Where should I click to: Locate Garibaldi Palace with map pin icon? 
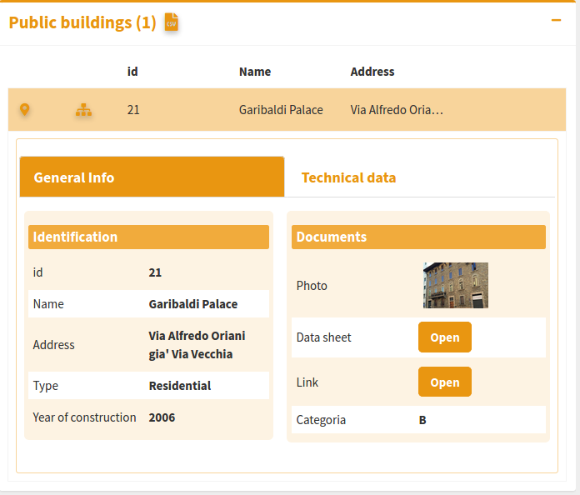tap(24, 110)
